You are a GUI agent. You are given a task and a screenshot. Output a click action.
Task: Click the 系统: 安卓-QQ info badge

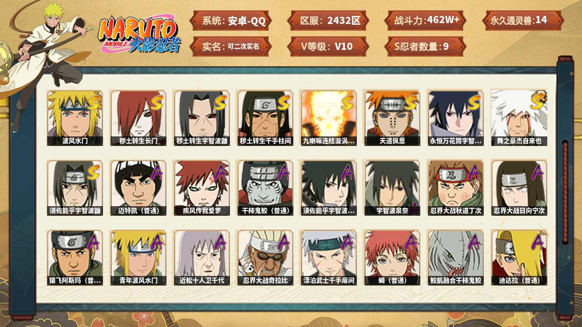point(231,21)
